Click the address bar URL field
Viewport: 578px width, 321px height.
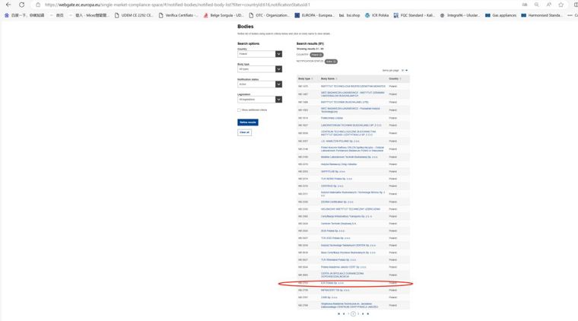[x=280, y=5]
